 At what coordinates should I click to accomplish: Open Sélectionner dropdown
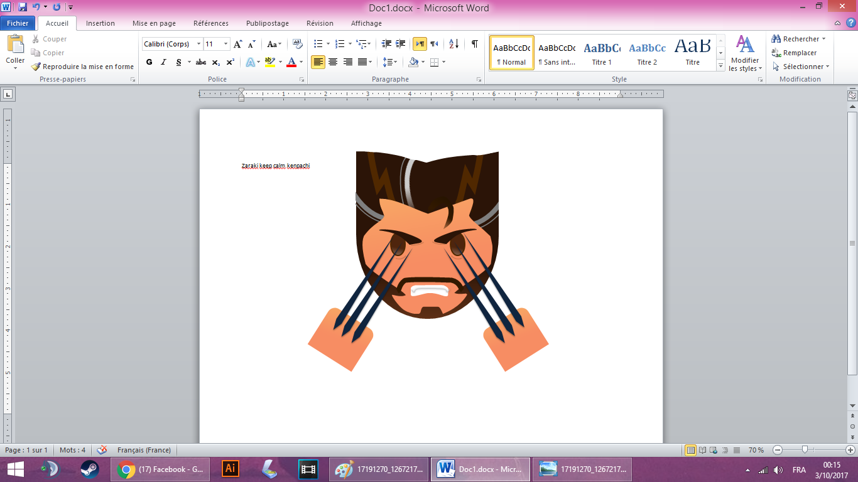(x=801, y=67)
